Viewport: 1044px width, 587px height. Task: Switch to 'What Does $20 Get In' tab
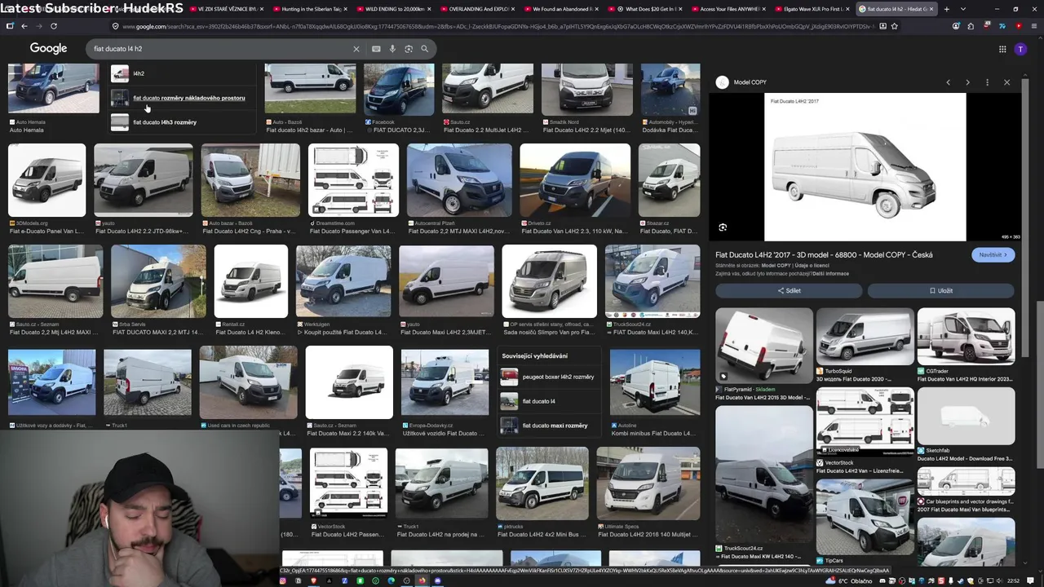click(646, 9)
